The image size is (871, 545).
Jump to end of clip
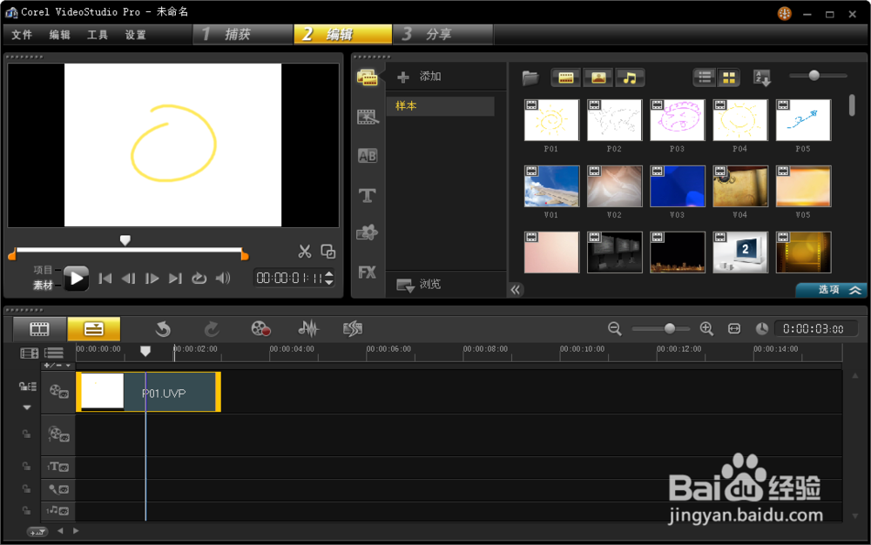coord(176,278)
